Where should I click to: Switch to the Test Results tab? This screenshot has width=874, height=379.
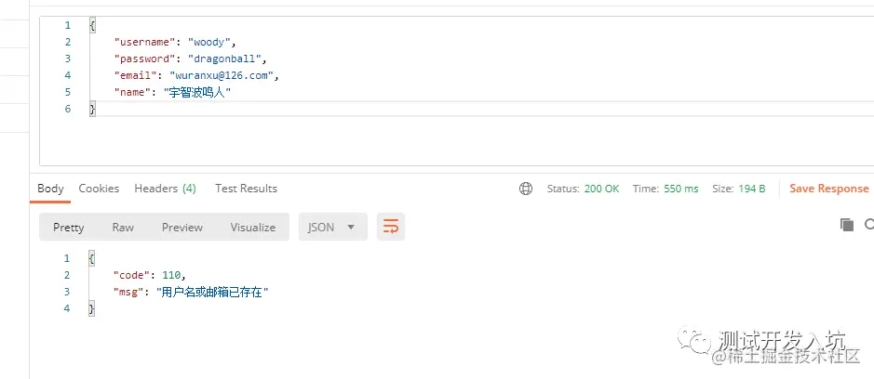(x=246, y=189)
